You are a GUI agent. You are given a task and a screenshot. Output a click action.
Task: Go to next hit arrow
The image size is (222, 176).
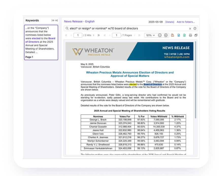[93, 35]
